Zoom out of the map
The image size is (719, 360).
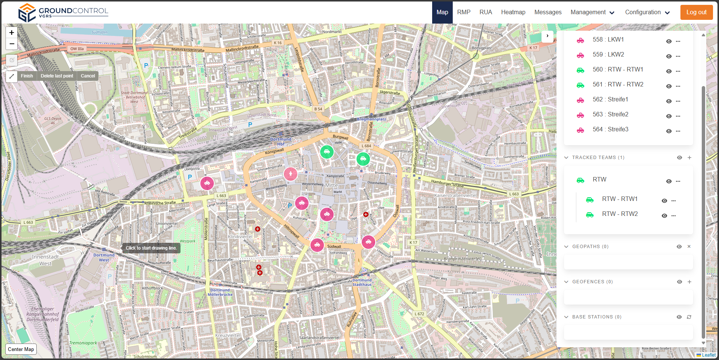(x=12, y=44)
